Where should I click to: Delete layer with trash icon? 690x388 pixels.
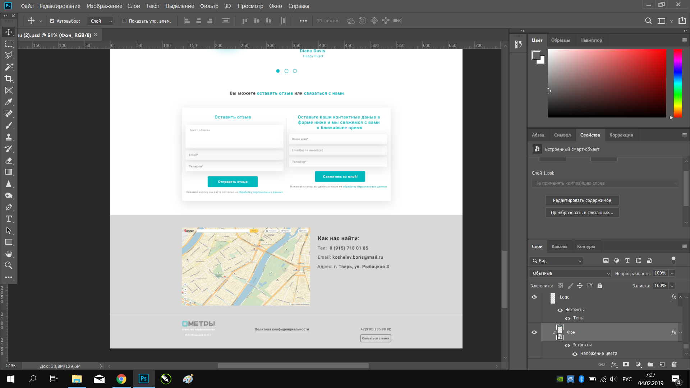(x=674, y=364)
